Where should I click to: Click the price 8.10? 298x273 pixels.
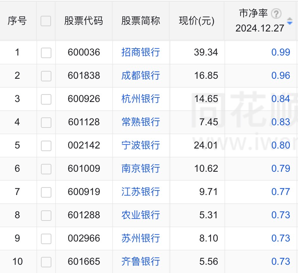[209, 238]
